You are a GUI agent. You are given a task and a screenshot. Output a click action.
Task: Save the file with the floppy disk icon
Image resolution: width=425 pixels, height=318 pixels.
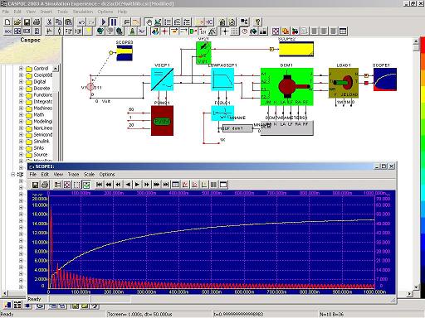(x=27, y=22)
